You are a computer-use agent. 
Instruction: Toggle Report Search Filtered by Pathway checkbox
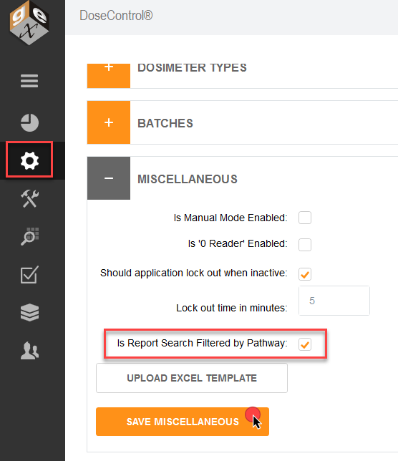click(x=305, y=344)
